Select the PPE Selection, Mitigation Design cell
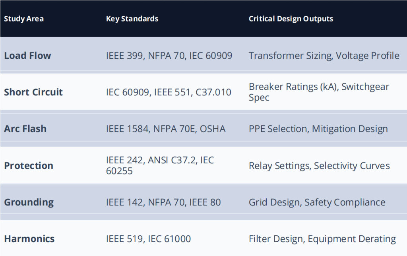 (x=318, y=129)
